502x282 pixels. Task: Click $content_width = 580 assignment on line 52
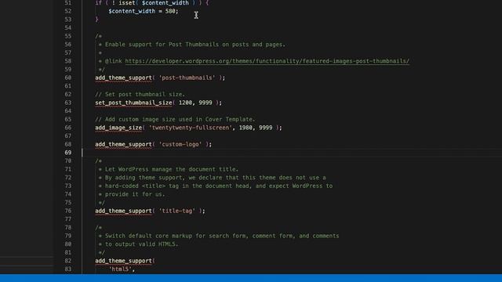(x=143, y=11)
